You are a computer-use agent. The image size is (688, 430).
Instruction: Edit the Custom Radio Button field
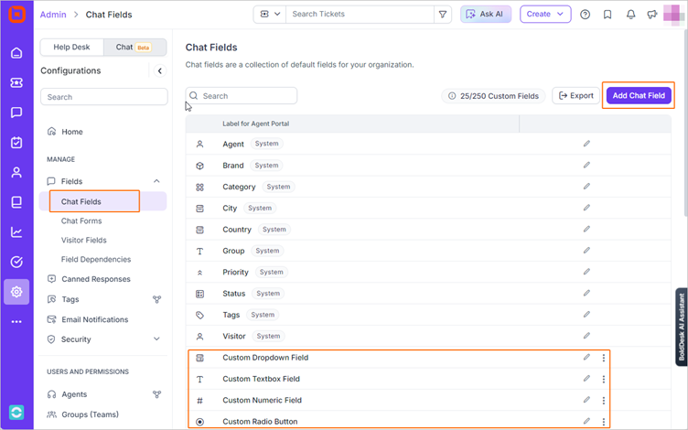(586, 421)
